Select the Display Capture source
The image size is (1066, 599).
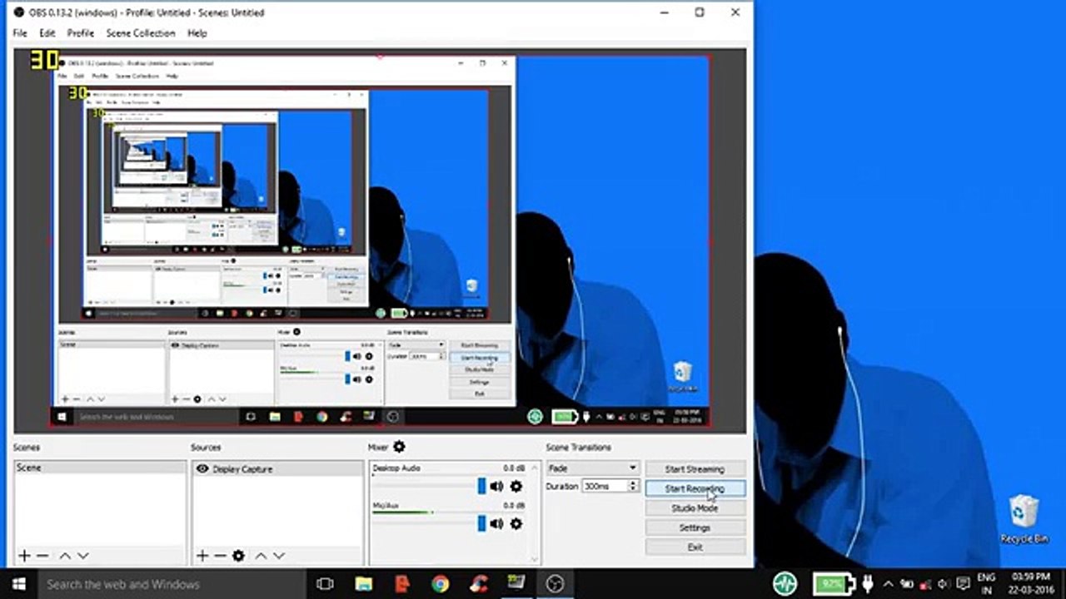tap(278, 469)
